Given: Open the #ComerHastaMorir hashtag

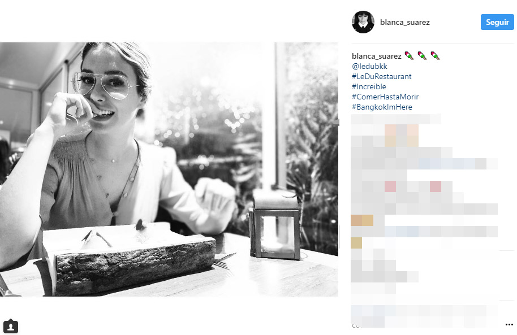Looking at the screenshot, I should click(x=385, y=97).
